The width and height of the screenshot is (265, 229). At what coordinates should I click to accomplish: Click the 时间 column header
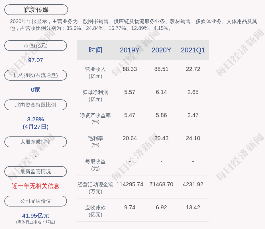[95, 50]
